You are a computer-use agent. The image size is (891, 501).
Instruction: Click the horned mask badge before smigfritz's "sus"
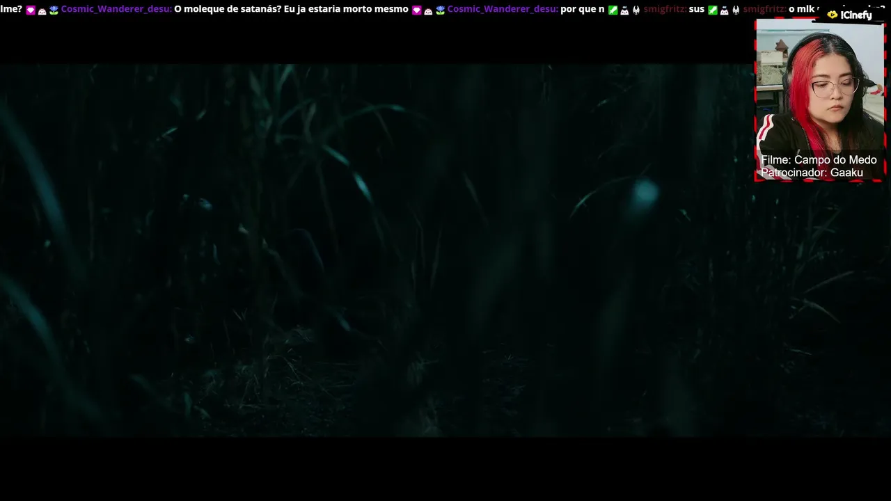pos(636,10)
